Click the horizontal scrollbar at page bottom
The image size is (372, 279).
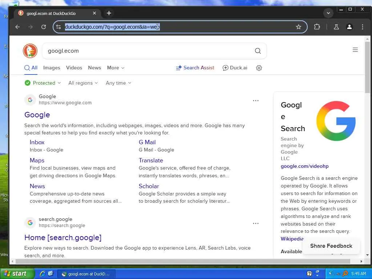(183, 261)
